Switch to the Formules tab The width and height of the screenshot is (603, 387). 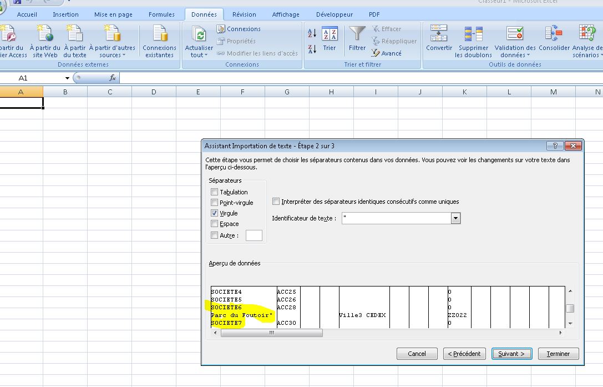161,14
